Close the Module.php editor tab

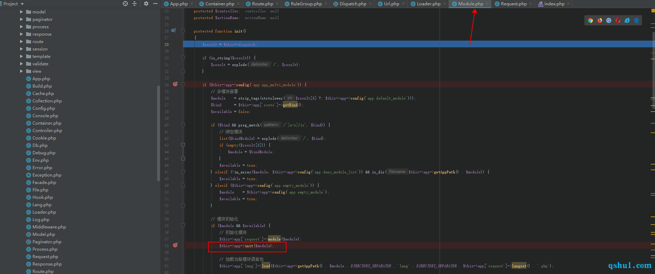487,4
